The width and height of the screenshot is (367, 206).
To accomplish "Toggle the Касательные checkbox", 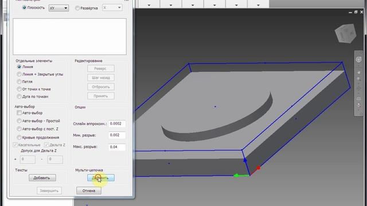I will point(15,145).
